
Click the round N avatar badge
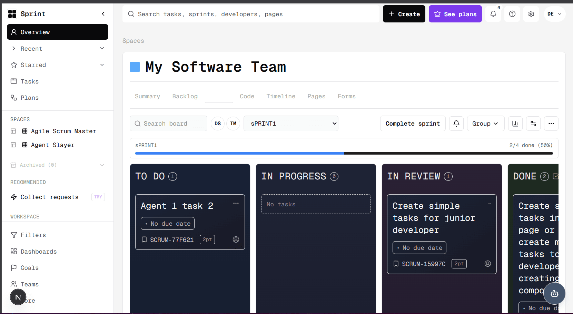[18, 297]
